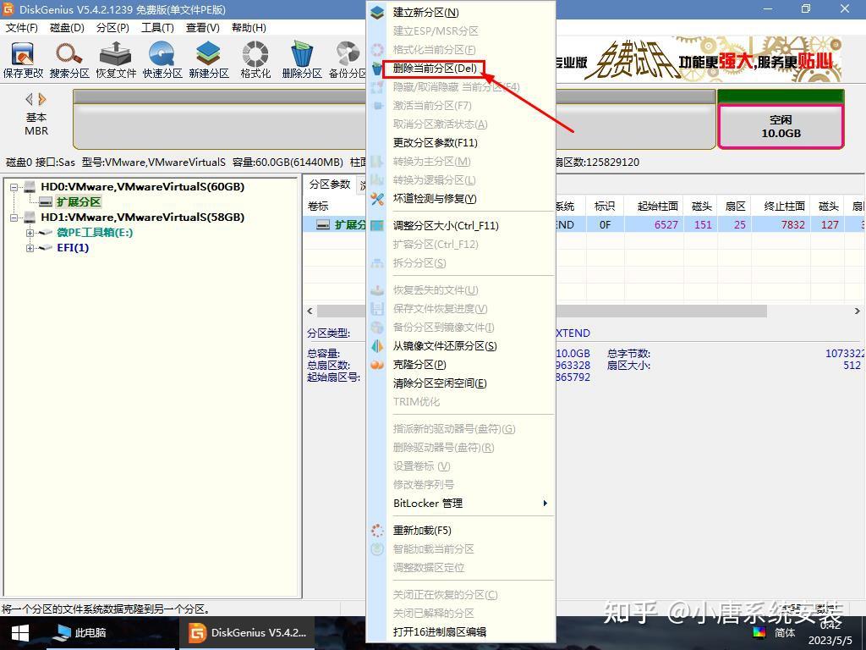Select 更改分区参数(F11) menu entry
Screen dimensions: 866x650
coord(436,142)
